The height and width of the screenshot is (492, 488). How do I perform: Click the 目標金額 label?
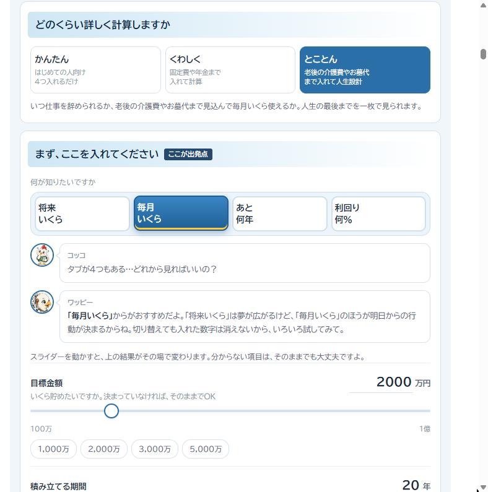tap(46, 383)
